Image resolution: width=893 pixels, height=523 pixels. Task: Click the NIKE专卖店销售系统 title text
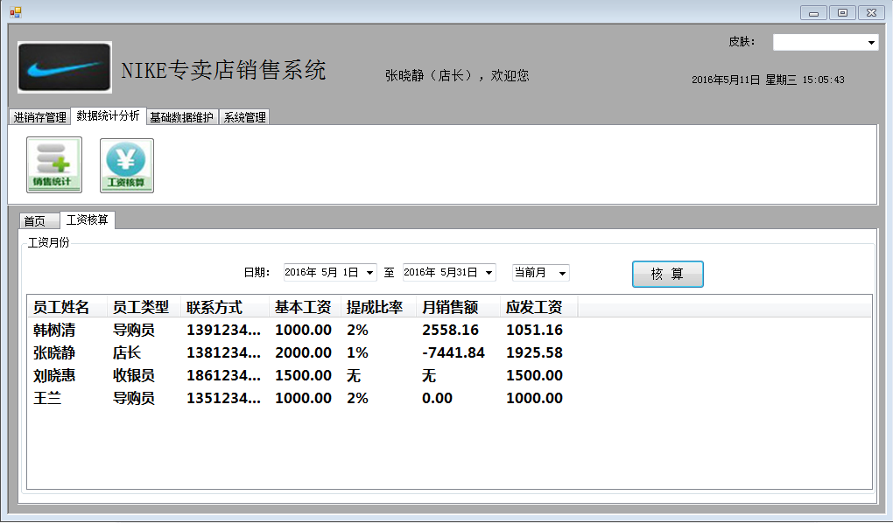[223, 70]
